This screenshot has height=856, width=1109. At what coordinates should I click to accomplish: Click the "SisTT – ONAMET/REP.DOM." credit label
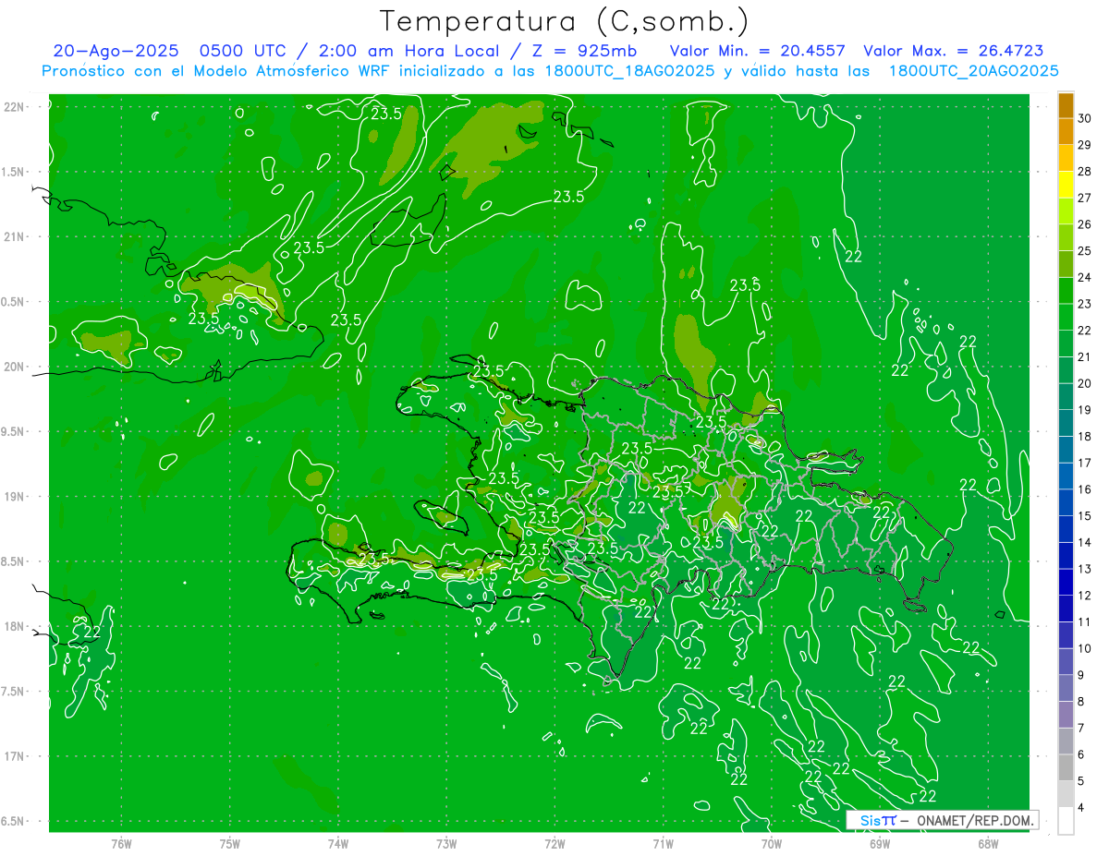[944, 820]
